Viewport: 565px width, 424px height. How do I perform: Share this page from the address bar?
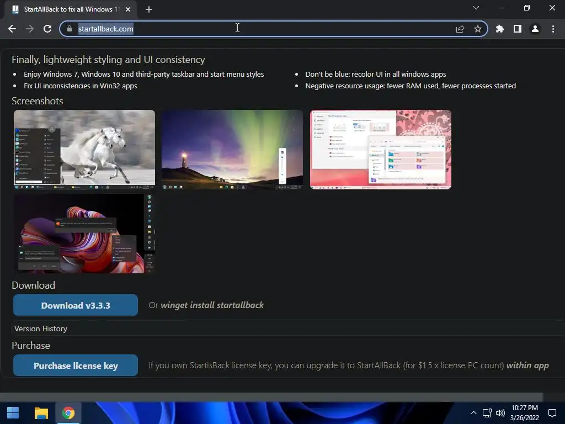[x=460, y=29]
